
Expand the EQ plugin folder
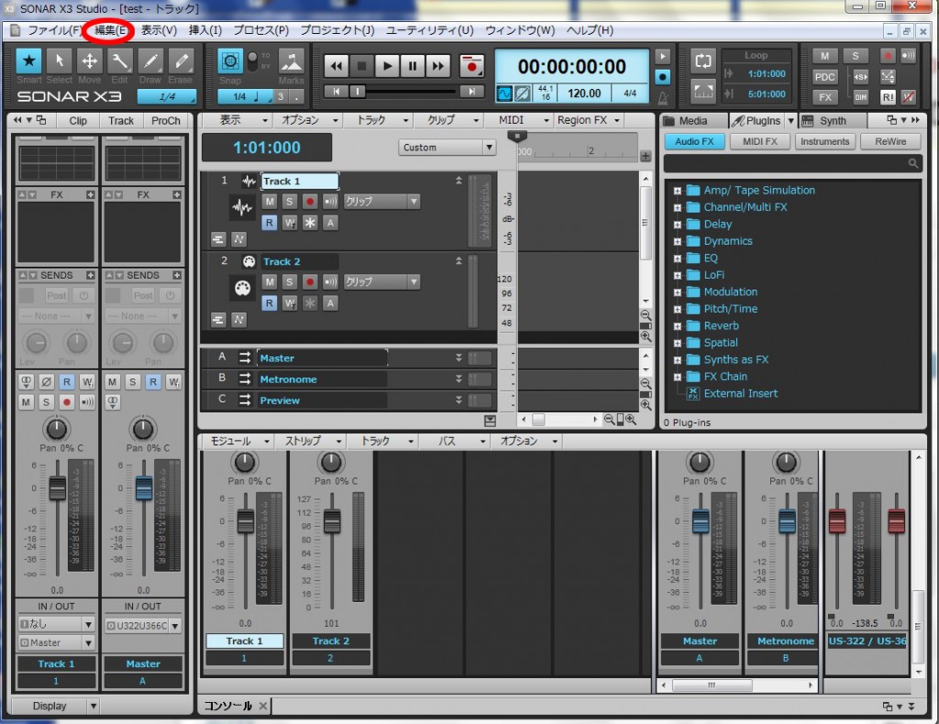click(x=678, y=259)
